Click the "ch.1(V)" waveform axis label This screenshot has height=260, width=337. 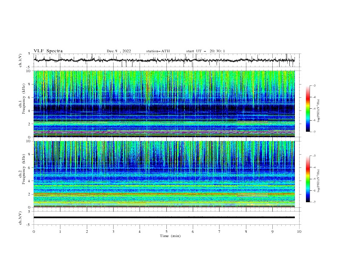click(x=20, y=60)
